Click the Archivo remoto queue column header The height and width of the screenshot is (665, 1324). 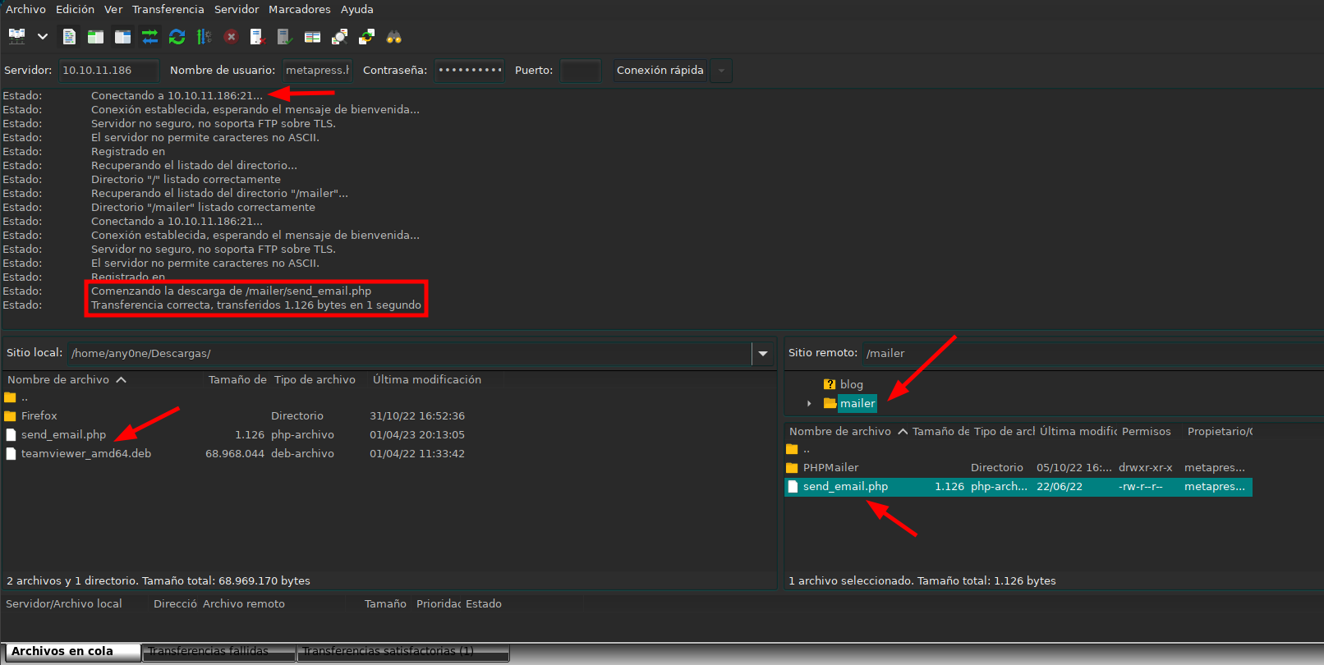pos(244,603)
